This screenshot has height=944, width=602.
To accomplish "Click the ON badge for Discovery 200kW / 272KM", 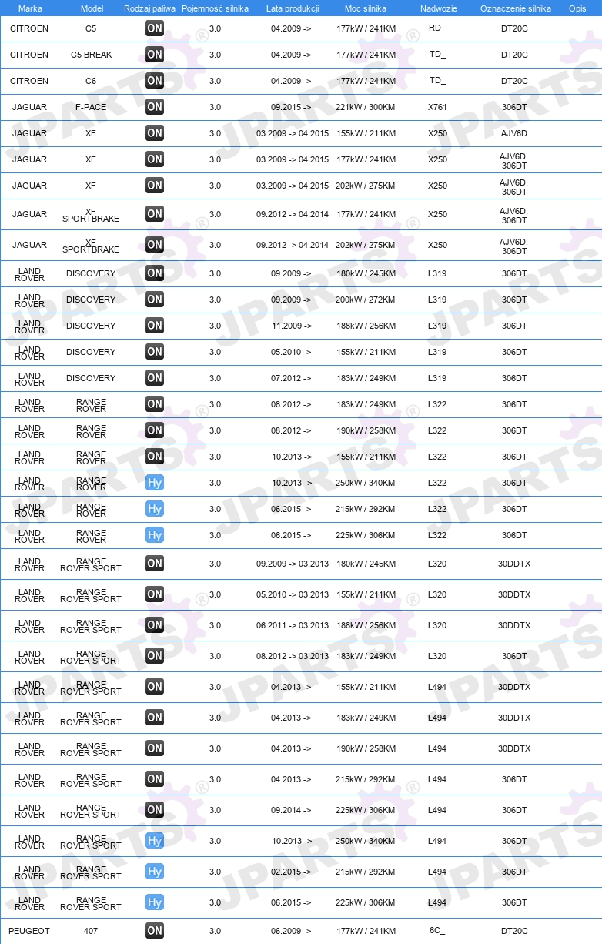I will click(x=155, y=300).
